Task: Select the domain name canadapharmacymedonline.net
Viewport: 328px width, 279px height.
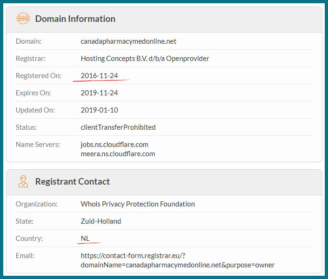Action: tap(128, 41)
